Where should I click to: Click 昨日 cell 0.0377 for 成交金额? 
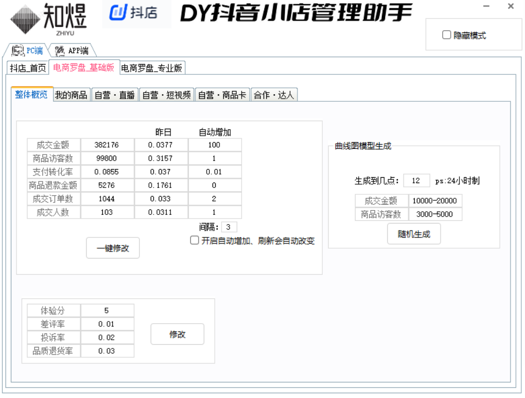[x=161, y=145]
